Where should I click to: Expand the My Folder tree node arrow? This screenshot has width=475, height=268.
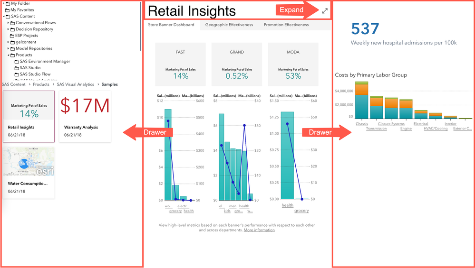(x=4, y=4)
